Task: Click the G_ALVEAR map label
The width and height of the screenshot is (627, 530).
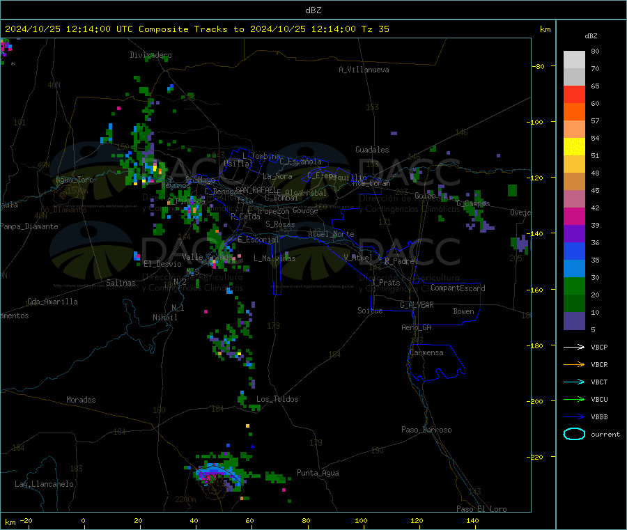Action: tap(417, 305)
